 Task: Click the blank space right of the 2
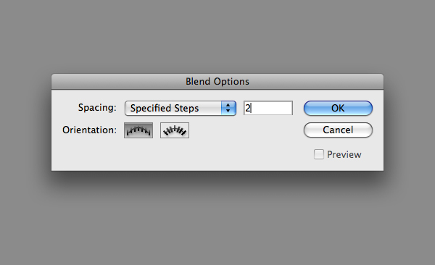(x=272, y=108)
